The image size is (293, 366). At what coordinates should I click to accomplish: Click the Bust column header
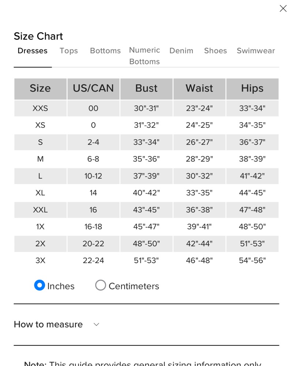coord(146,89)
